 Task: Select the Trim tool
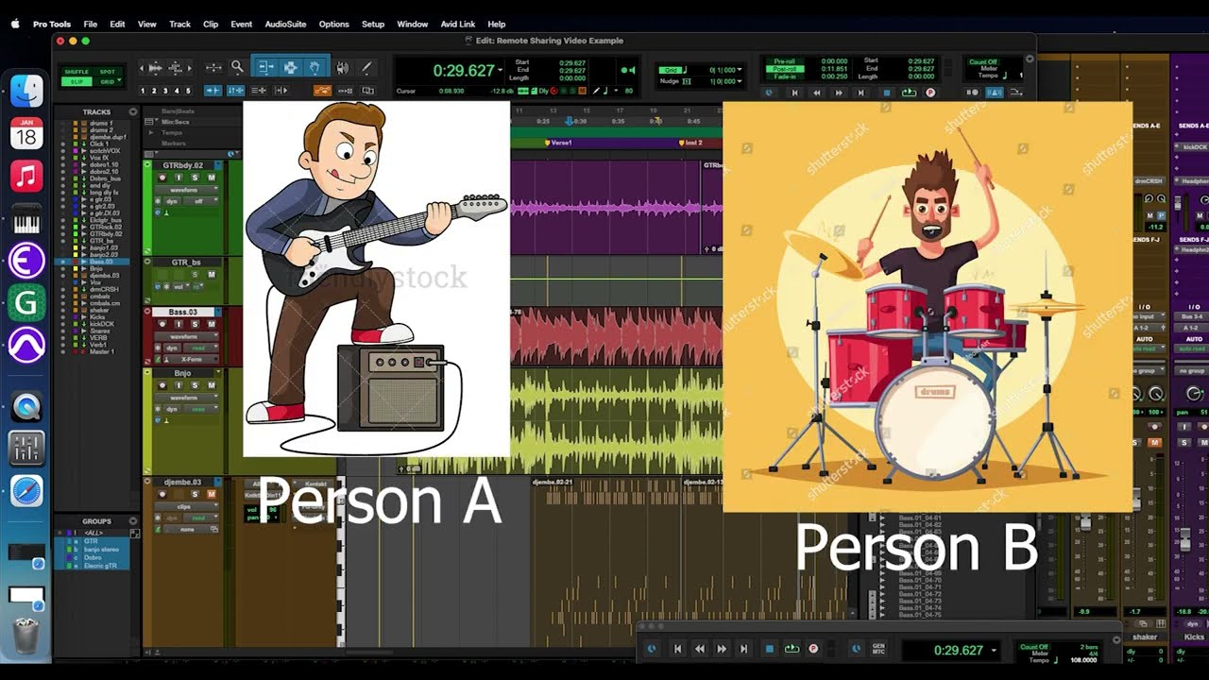(266, 68)
